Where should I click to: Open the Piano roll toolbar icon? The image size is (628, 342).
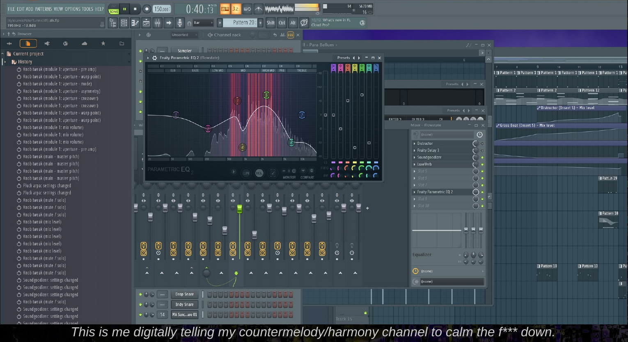(135, 23)
